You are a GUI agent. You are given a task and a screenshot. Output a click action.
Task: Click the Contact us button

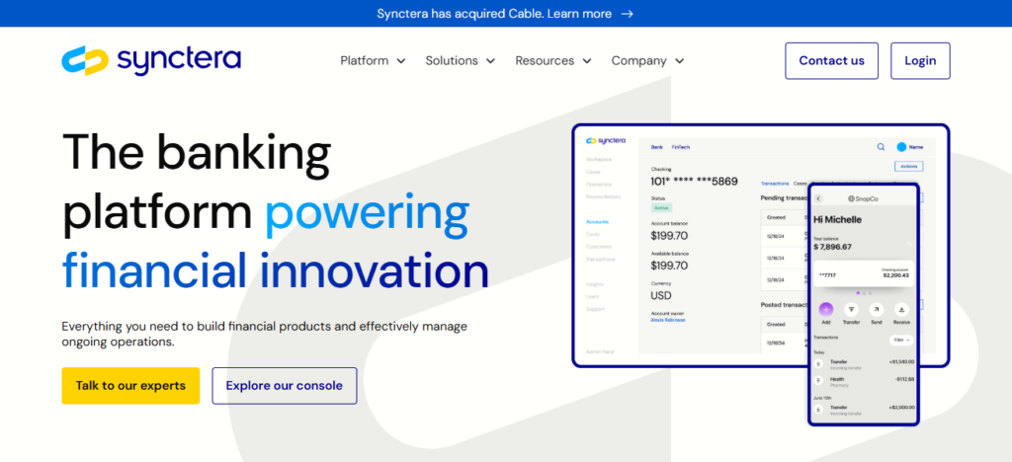coord(831,60)
